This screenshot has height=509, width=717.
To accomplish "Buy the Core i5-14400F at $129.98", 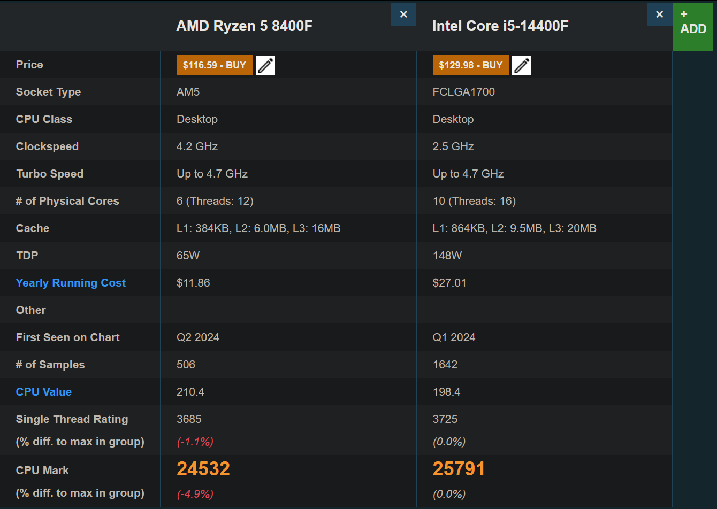I will [471, 65].
